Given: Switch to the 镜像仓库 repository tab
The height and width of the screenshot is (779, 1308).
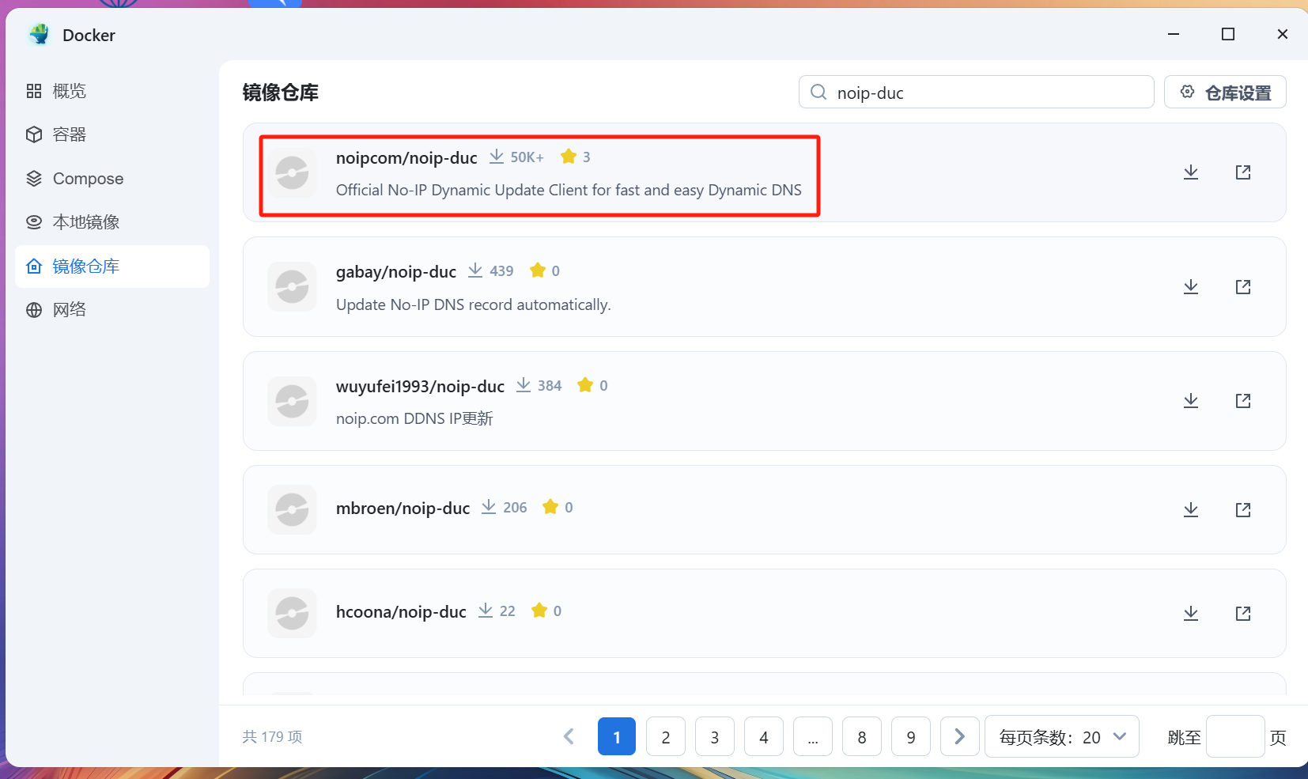Looking at the screenshot, I should pos(86,266).
